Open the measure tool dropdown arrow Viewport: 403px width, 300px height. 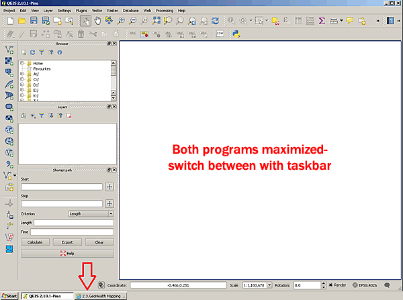point(341,21)
